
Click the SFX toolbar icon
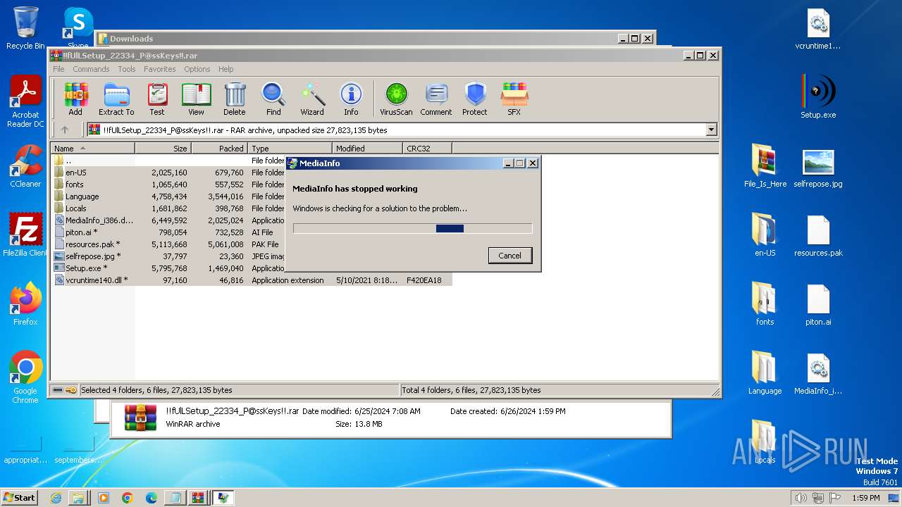pyautogui.click(x=514, y=99)
